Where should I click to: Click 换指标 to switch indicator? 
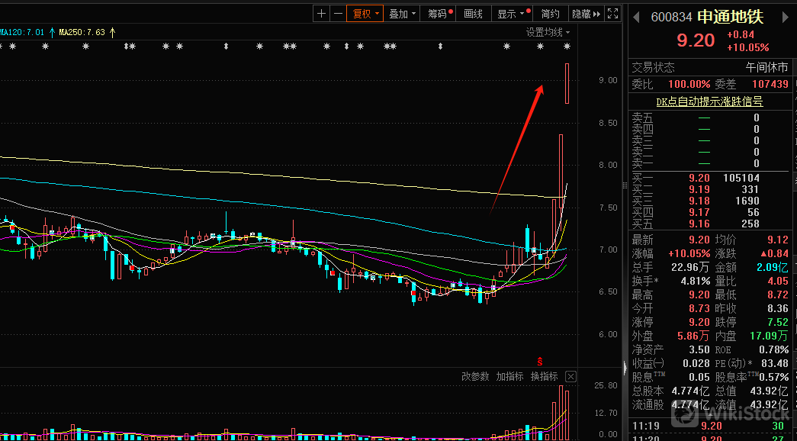[544, 377]
